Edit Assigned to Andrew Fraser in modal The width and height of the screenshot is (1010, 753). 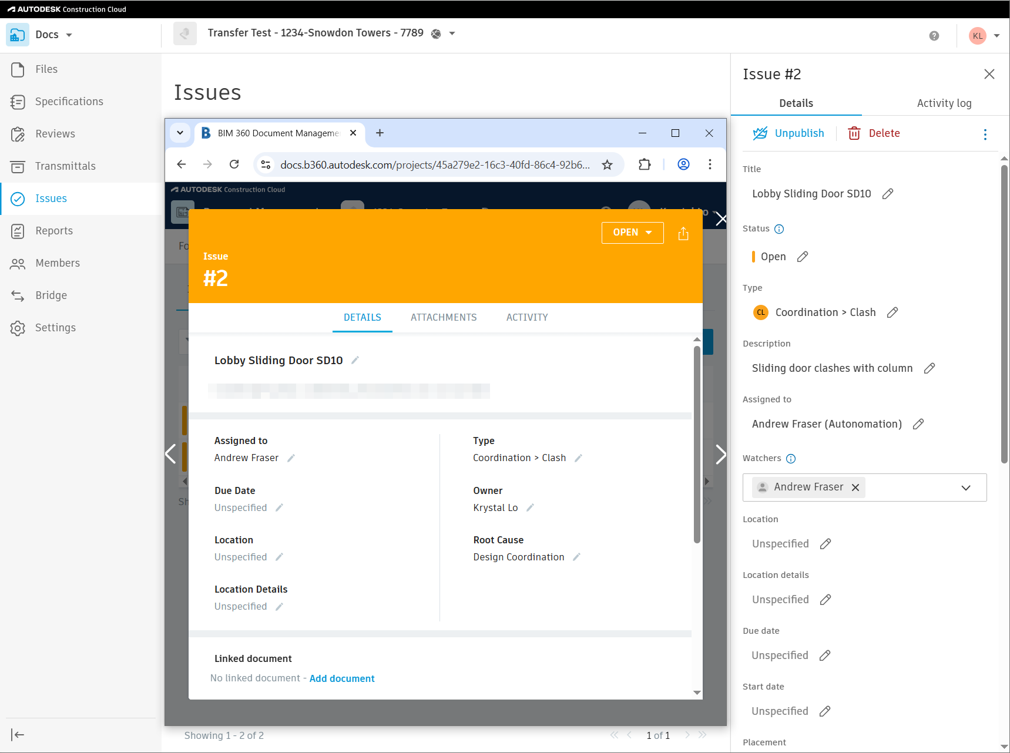pyautogui.click(x=291, y=458)
